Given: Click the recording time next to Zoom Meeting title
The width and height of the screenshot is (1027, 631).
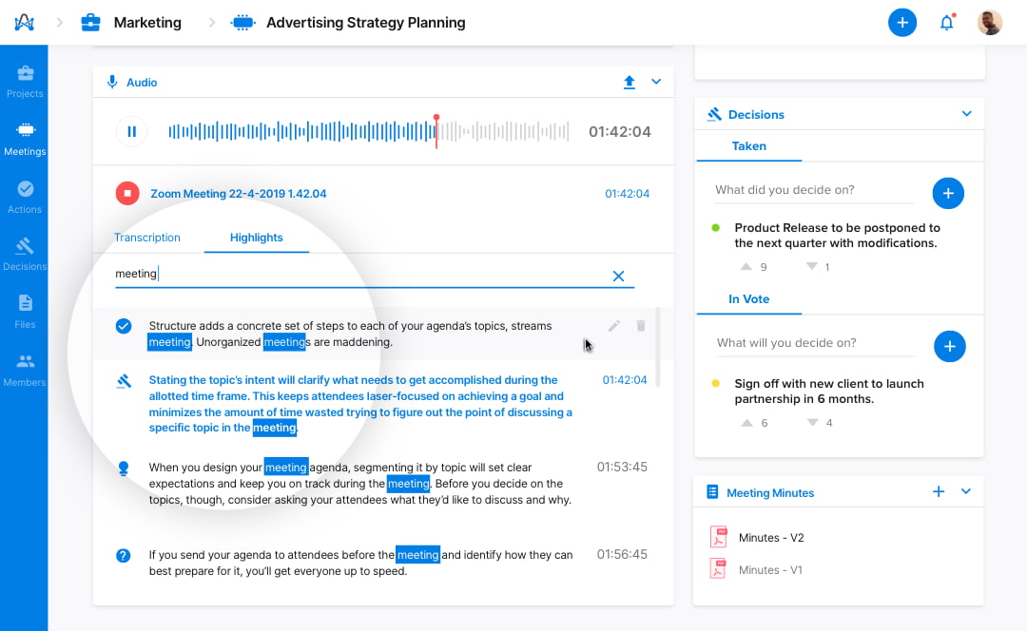Looking at the screenshot, I should [x=627, y=194].
